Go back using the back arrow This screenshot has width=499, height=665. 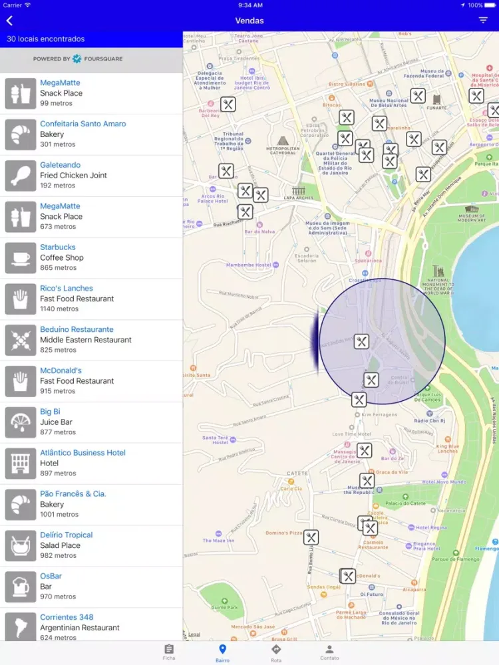pos(10,21)
